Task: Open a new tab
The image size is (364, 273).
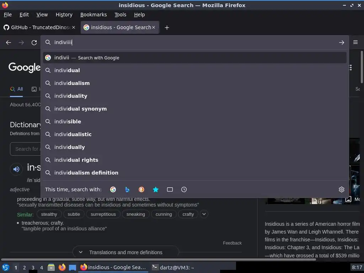Action: pyautogui.click(x=167, y=28)
